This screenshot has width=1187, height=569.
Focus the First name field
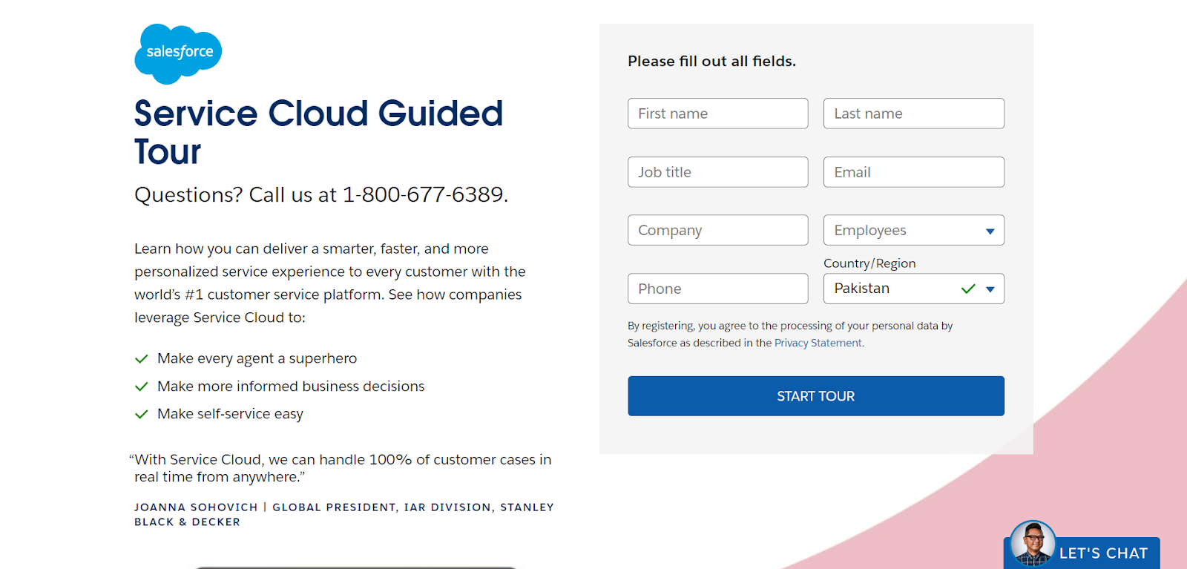[x=717, y=114]
